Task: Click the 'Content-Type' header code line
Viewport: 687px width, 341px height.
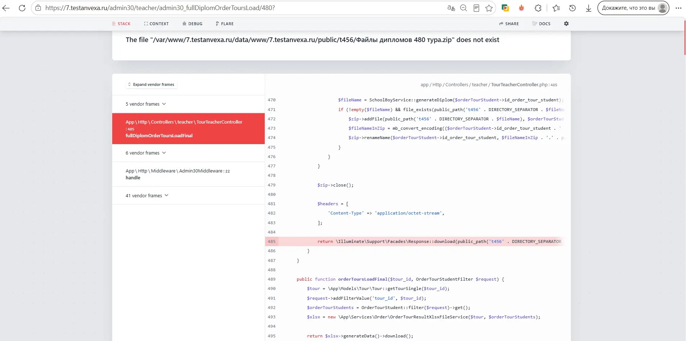Action: (x=386, y=213)
